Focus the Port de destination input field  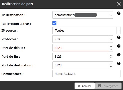[81, 65]
